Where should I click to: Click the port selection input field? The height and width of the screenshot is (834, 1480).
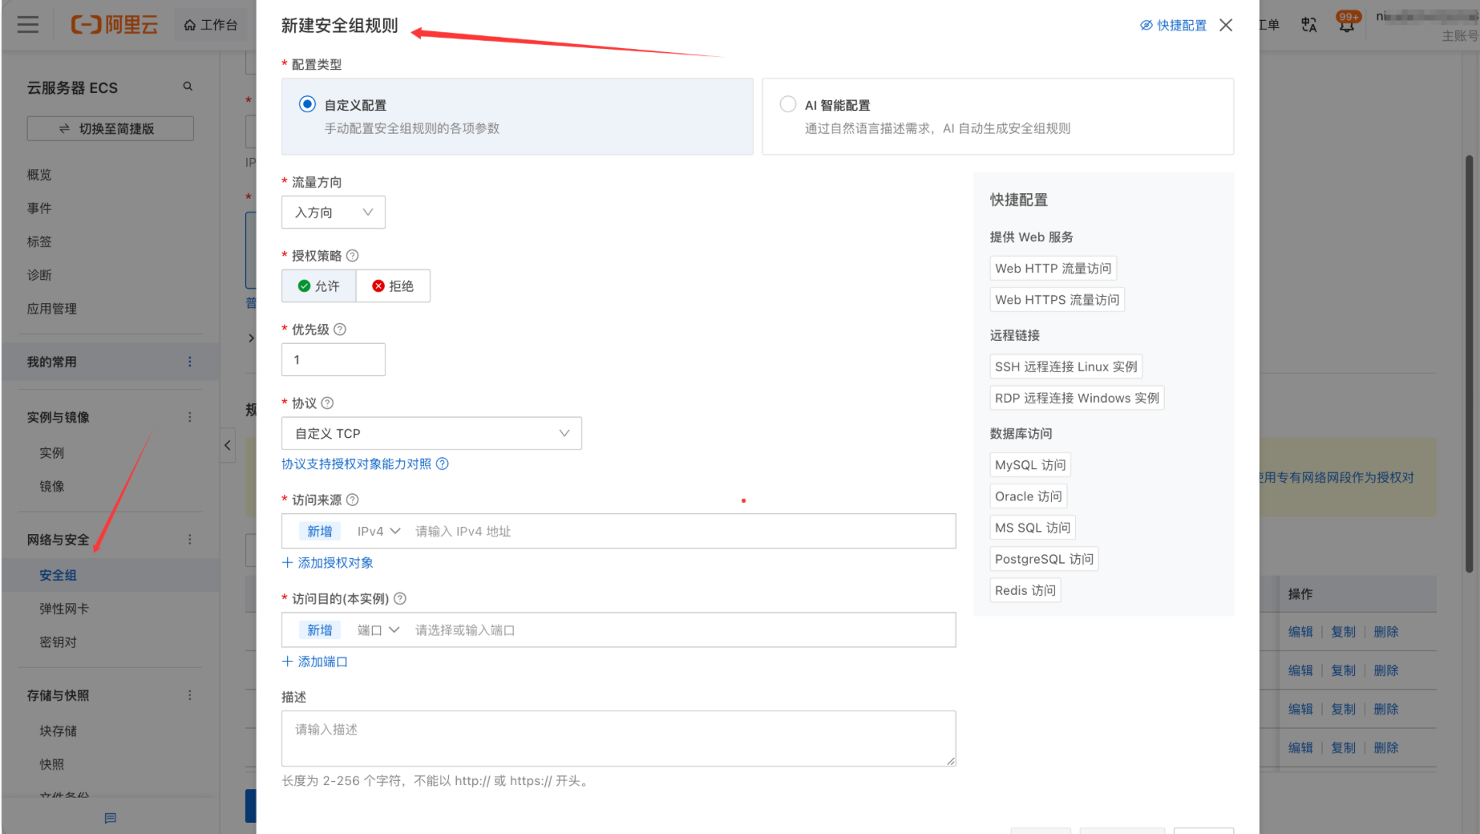pyautogui.click(x=681, y=630)
